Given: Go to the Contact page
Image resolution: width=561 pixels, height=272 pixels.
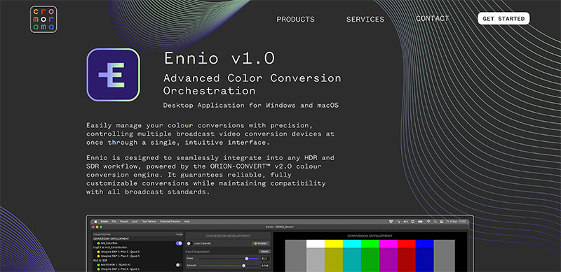Looking at the screenshot, I should [x=432, y=19].
